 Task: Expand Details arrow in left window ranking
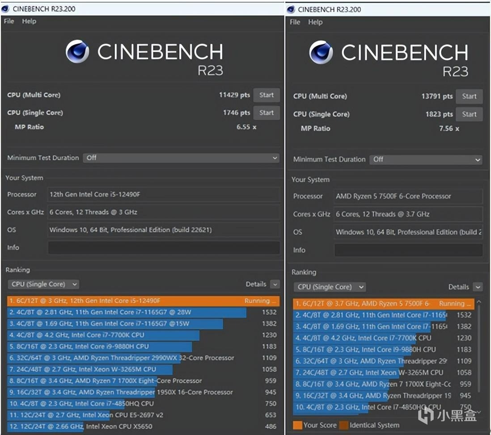coord(275,284)
